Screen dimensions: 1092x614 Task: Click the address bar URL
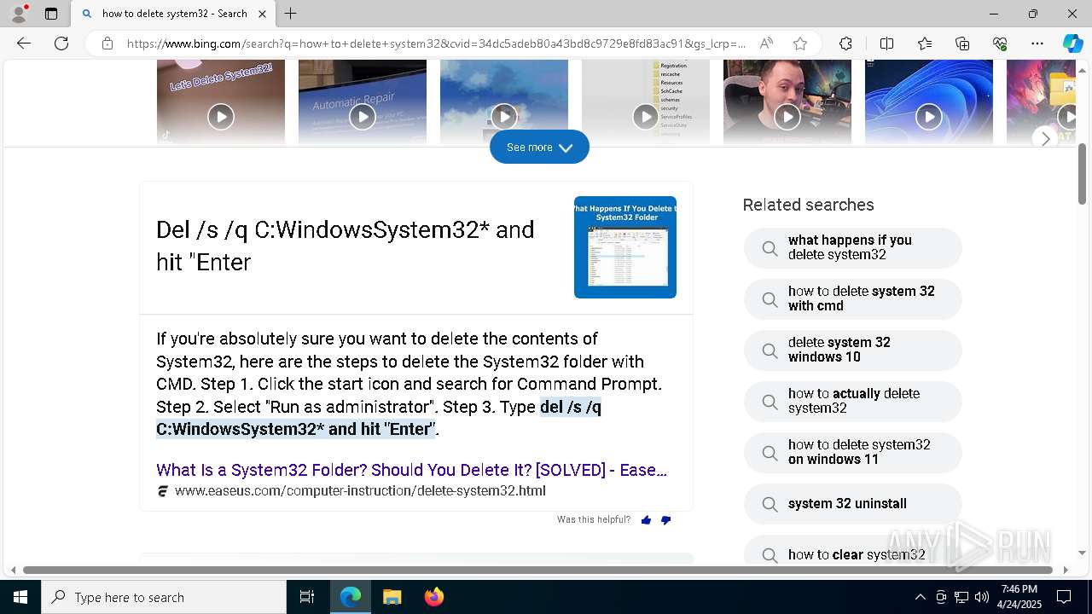[x=435, y=43]
